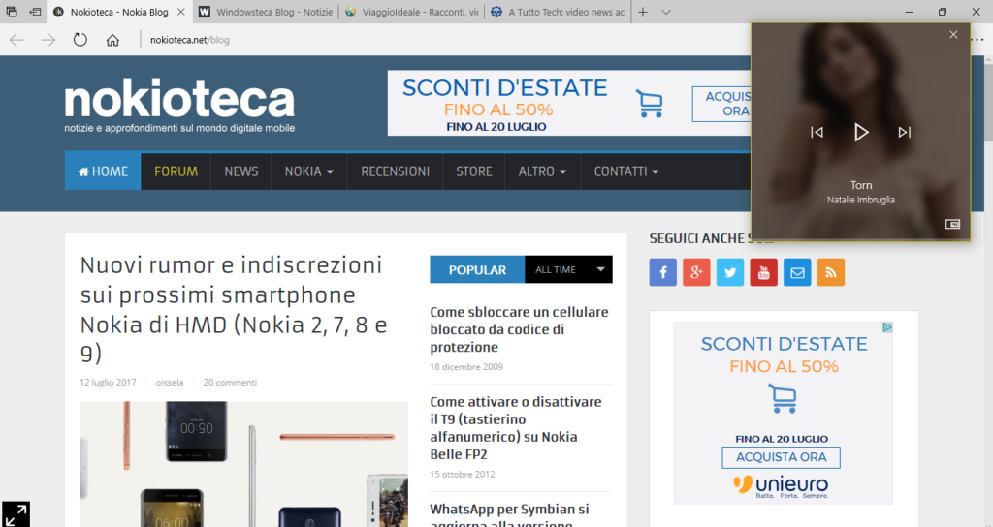Click ACQUISTA ORA in header banner
The width and height of the screenshot is (993, 527).
click(x=721, y=104)
